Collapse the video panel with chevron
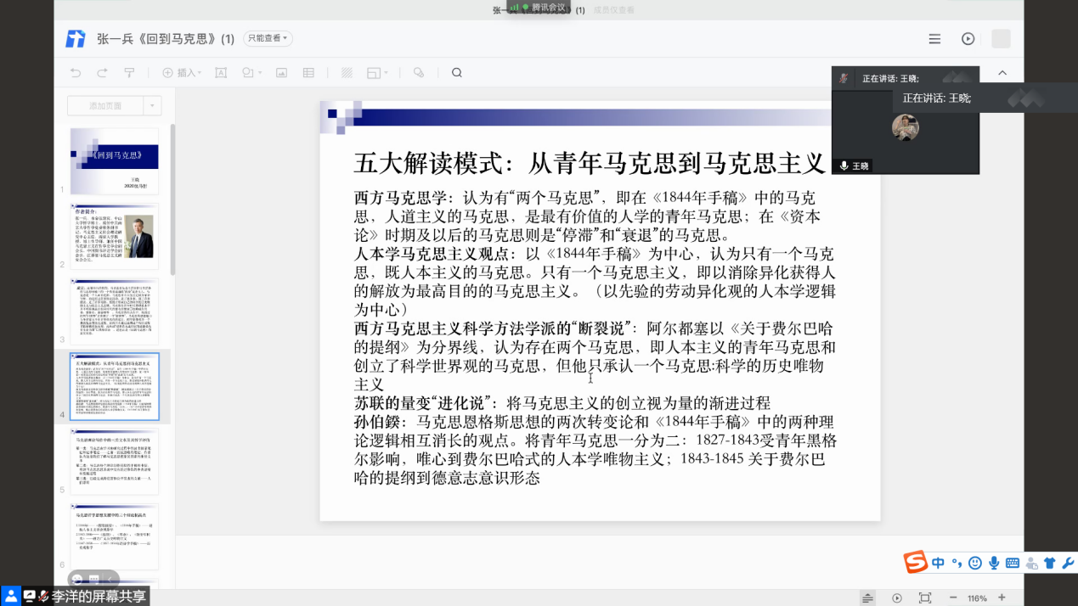The image size is (1078, 606). [1002, 73]
